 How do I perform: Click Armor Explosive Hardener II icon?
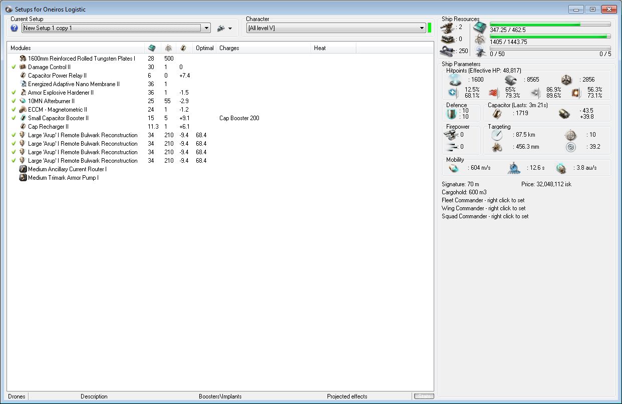[23, 93]
